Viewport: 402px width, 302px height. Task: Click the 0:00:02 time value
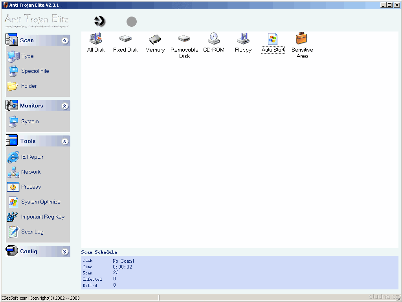click(123, 267)
